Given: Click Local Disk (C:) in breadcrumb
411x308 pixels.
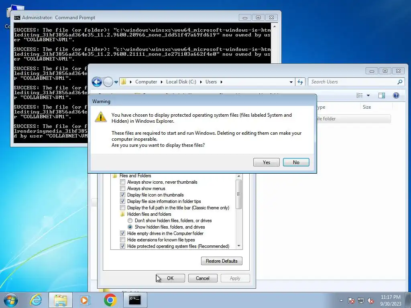Looking at the screenshot, I should coord(181,82).
